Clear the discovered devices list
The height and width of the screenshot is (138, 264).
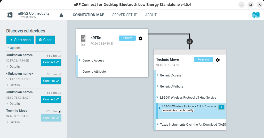(x=45, y=40)
